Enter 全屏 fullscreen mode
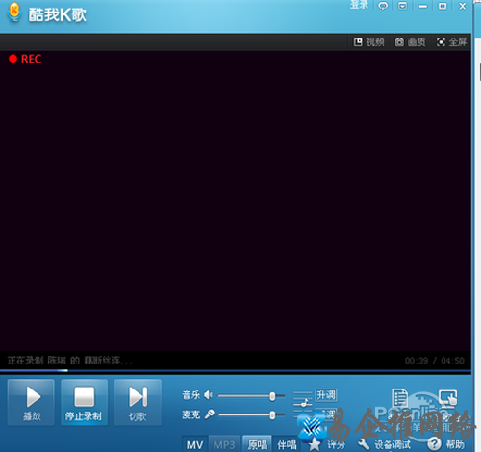 tap(451, 42)
